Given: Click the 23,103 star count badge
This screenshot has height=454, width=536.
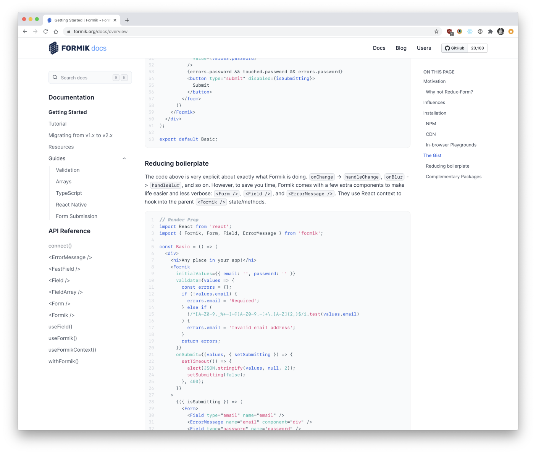Looking at the screenshot, I should click(x=477, y=48).
